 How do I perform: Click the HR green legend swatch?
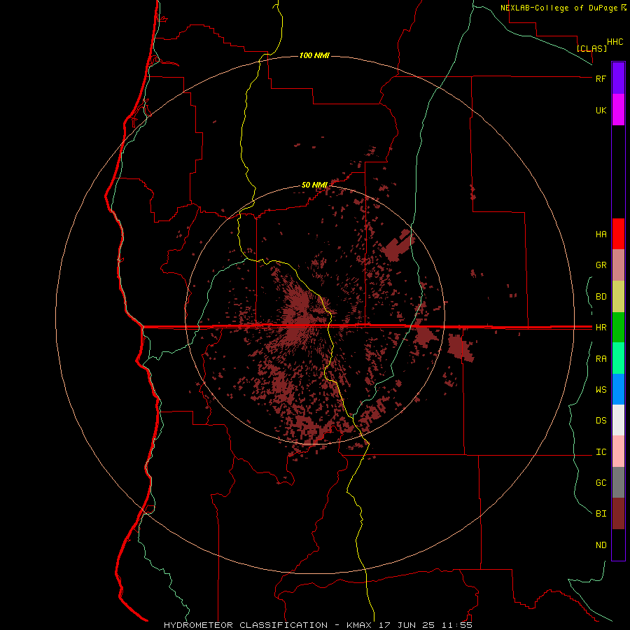point(618,328)
